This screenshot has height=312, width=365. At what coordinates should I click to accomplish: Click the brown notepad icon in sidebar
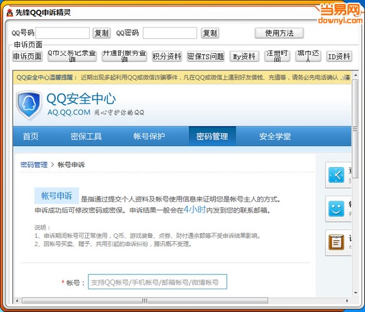336,242
